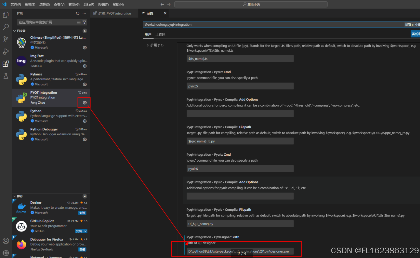Collapse the installed extensions section
Screen dimensions: 420x258
click(15, 31)
